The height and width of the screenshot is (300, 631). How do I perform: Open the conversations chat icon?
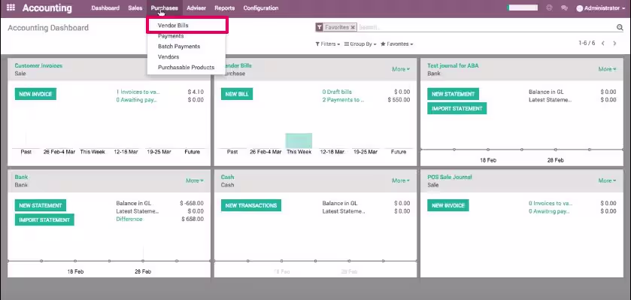pyautogui.click(x=564, y=8)
